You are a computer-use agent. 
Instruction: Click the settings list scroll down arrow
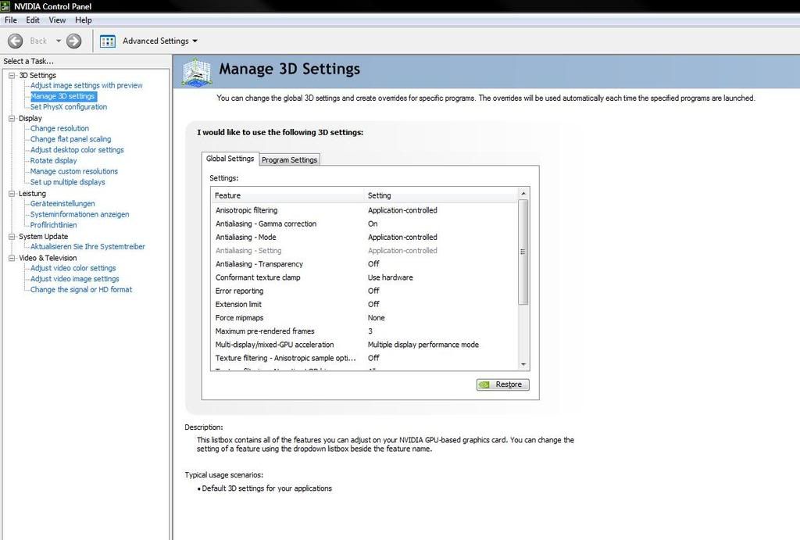tap(523, 364)
